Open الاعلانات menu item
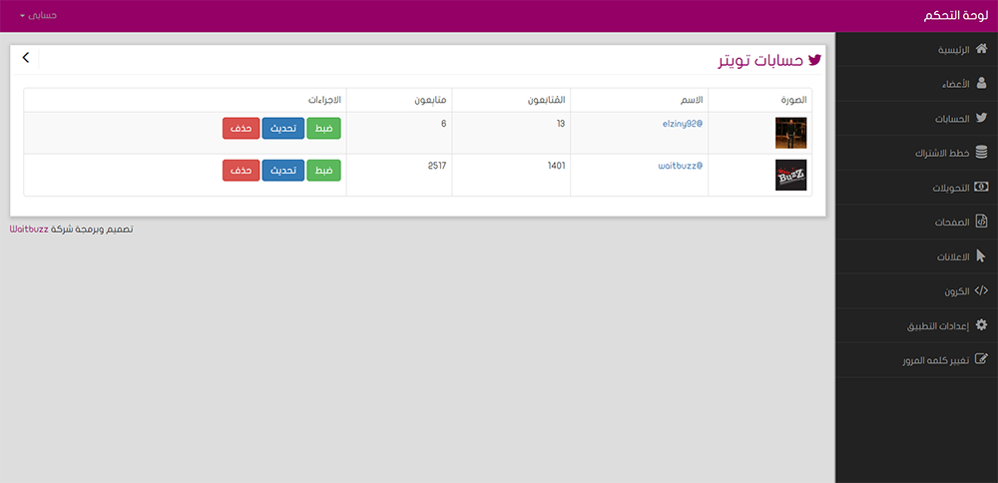The image size is (998, 483). [916, 256]
